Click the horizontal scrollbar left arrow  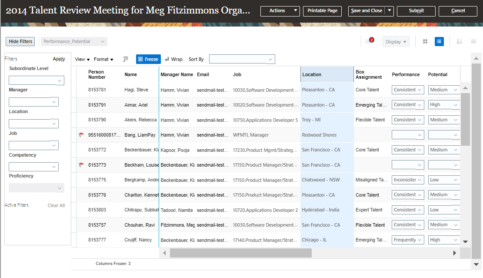coord(164,253)
